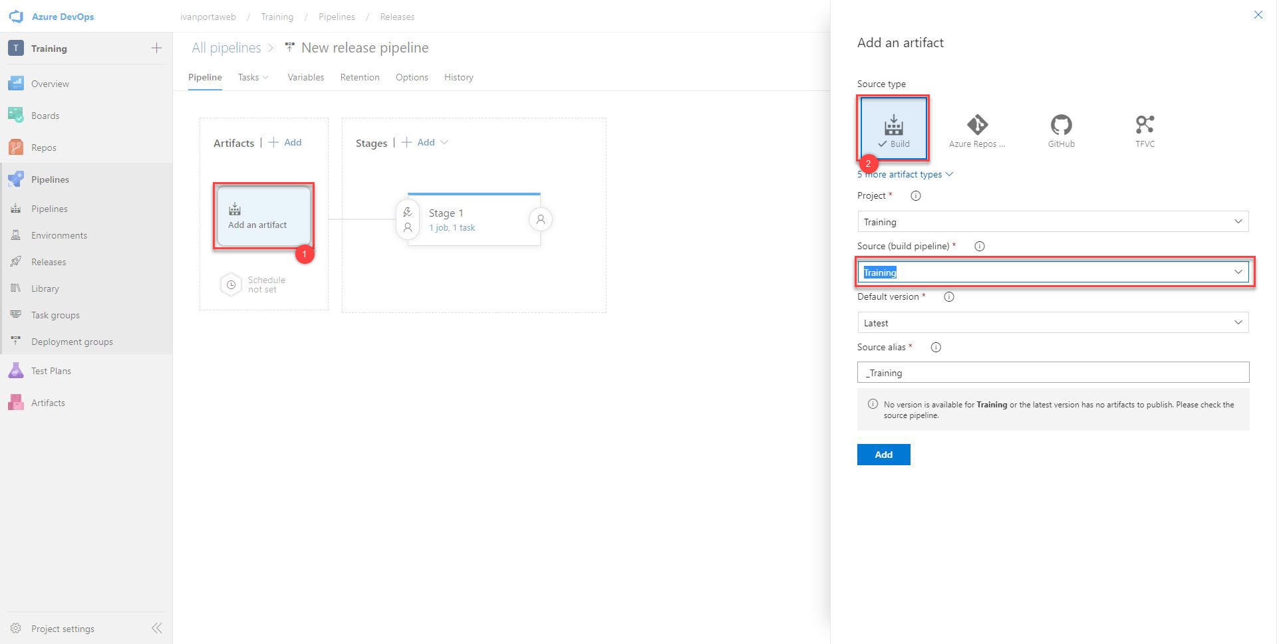Select the Build source type tile
Screen dimensions: 1277x644
tap(893, 128)
